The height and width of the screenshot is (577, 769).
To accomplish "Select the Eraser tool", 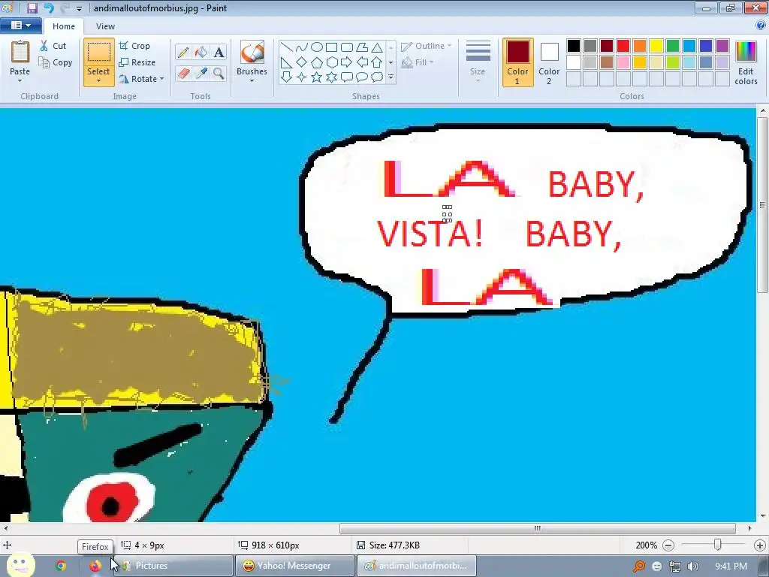I will tap(183, 74).
